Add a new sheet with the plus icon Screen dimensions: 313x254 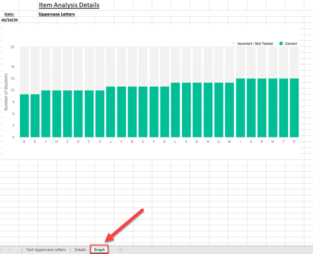pos(121,250)
